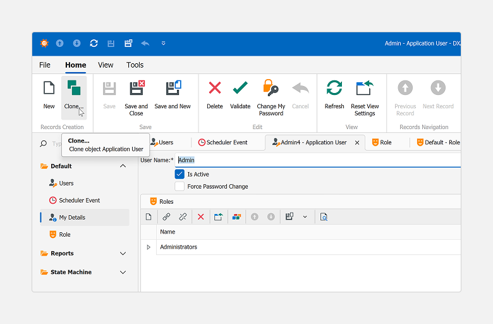Image resolution: width=493 pixels, height=324 pixels.
Task: Expand the Reports navigation group
Action: pos(123,253)
